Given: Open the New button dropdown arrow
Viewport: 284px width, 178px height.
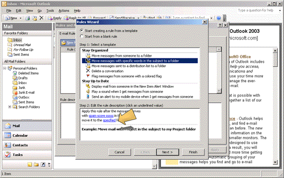Looking at the screenshot, I should [21, 18].
